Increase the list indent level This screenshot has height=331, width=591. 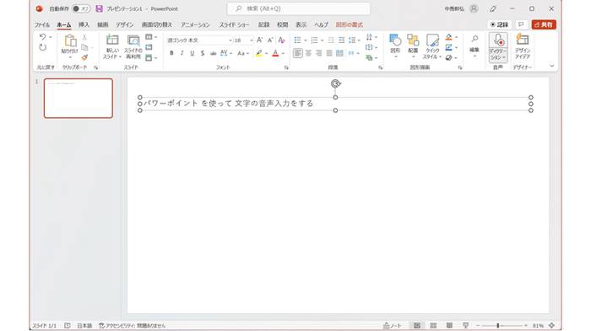point(341,40)
